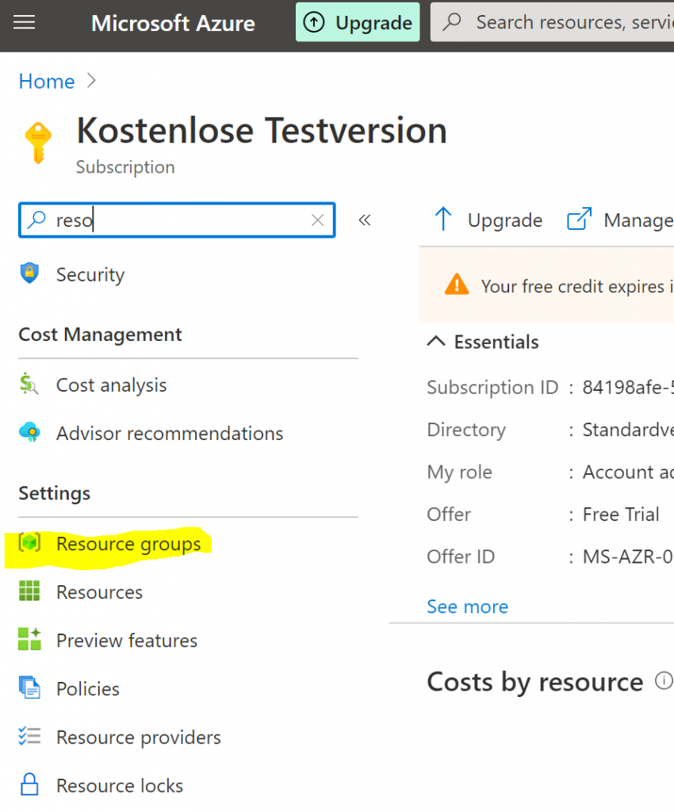The height and width of the screenshot is (812, 674).
Task: Click the global search magnifier icon
Action: [x=452, y=21]
